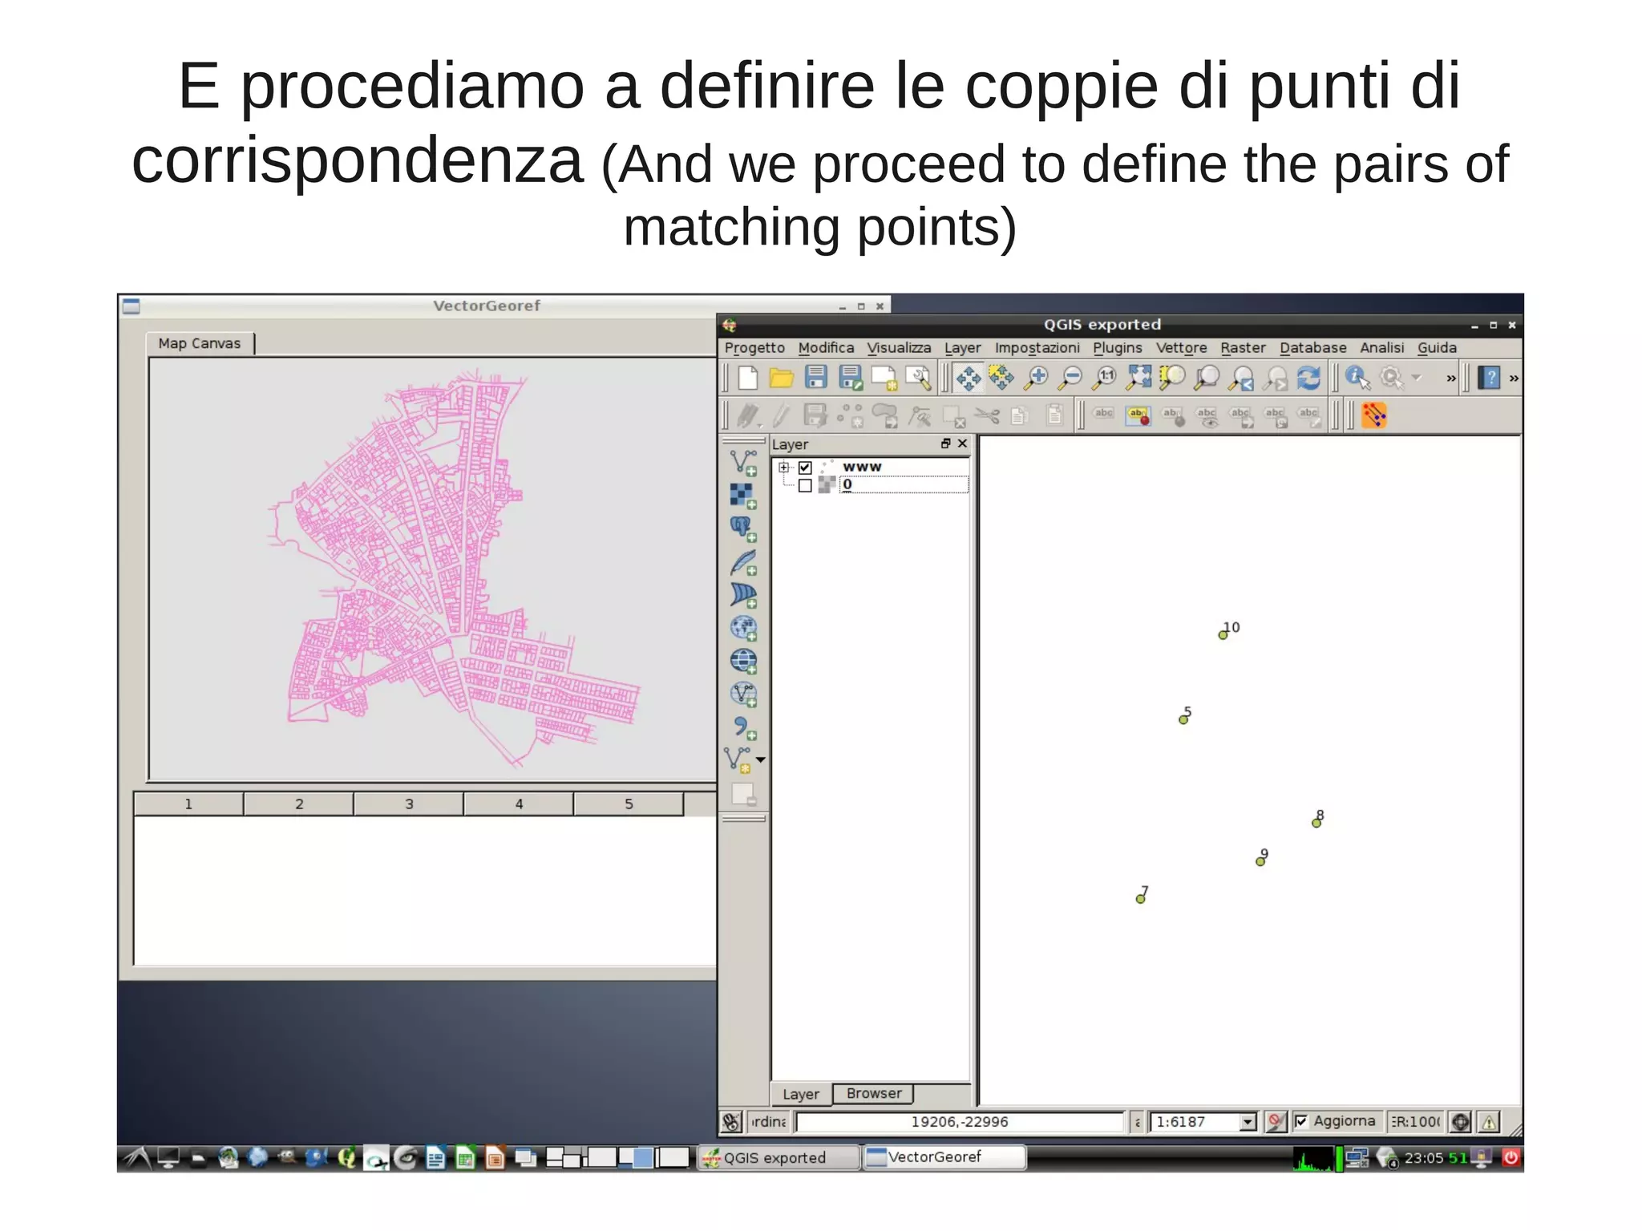Float the Layer panel via undock icon

pyautogui.click(x=945, y=443)
